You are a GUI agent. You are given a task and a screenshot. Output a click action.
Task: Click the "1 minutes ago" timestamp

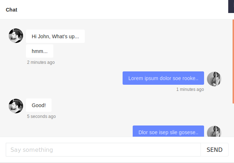(x=190, y=89)
